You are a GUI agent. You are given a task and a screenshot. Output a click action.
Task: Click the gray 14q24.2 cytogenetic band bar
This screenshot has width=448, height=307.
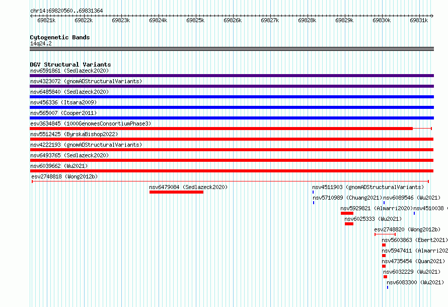point(232,49)
